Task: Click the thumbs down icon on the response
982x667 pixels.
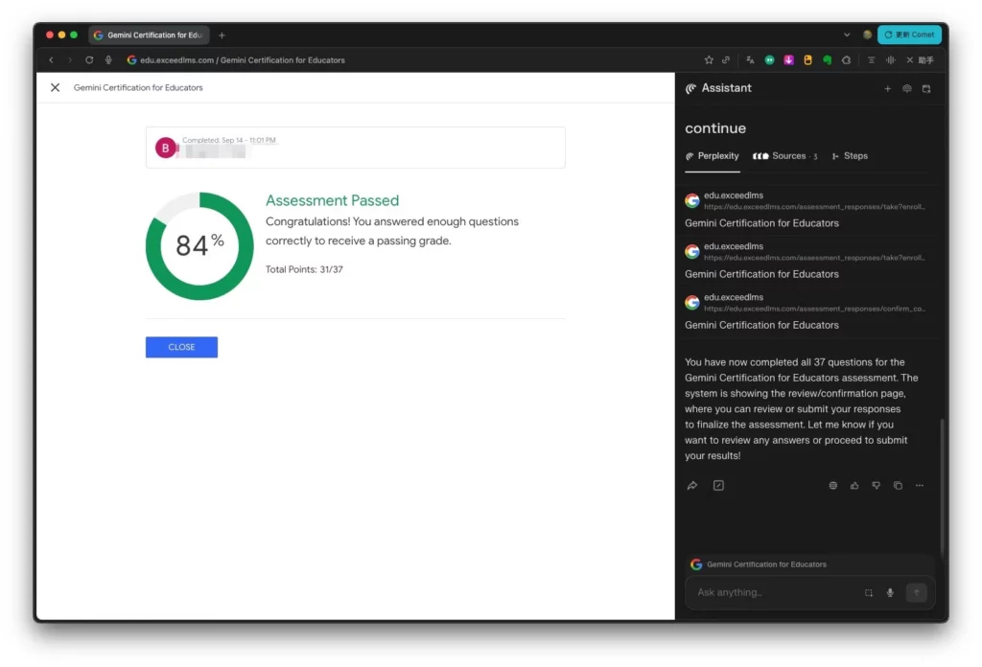Action: (x=876, y=486)
